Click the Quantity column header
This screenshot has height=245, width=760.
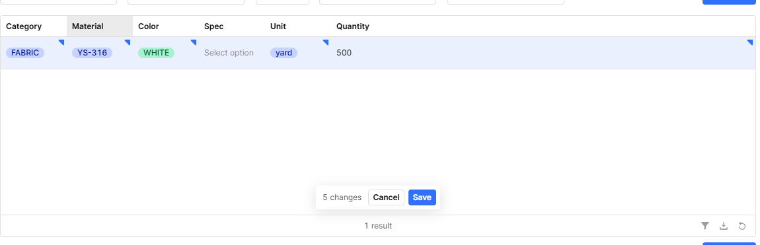(x=353, y=26)
